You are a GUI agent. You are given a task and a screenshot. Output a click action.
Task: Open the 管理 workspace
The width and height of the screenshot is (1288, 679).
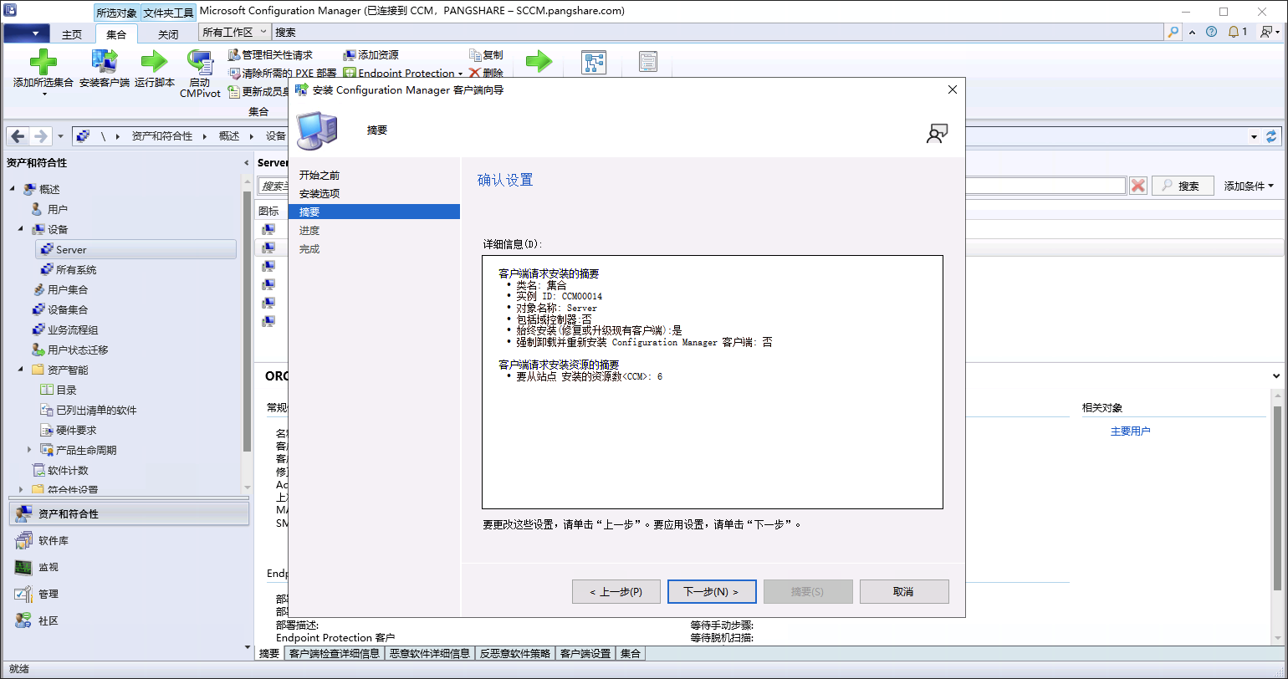coord(130,594)
